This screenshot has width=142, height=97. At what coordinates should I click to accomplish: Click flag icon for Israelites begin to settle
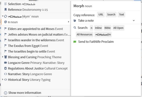[x=5, y=51]
